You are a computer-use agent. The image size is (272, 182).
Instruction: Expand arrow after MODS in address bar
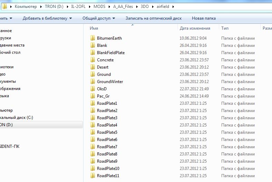click(x=109, y=7)
